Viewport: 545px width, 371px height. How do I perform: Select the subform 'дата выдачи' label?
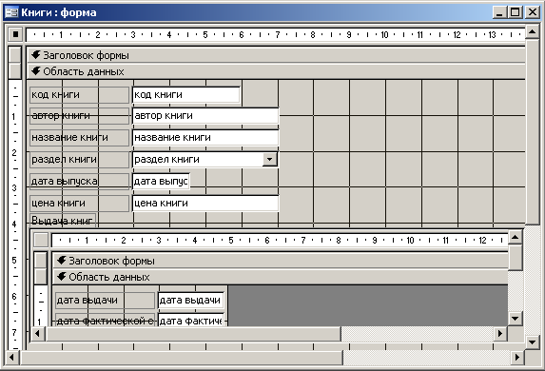[x=105, y=300]
